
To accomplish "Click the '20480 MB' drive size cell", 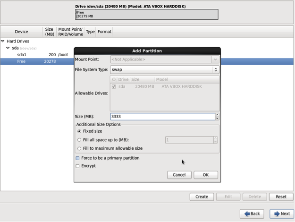I will 144,86.
